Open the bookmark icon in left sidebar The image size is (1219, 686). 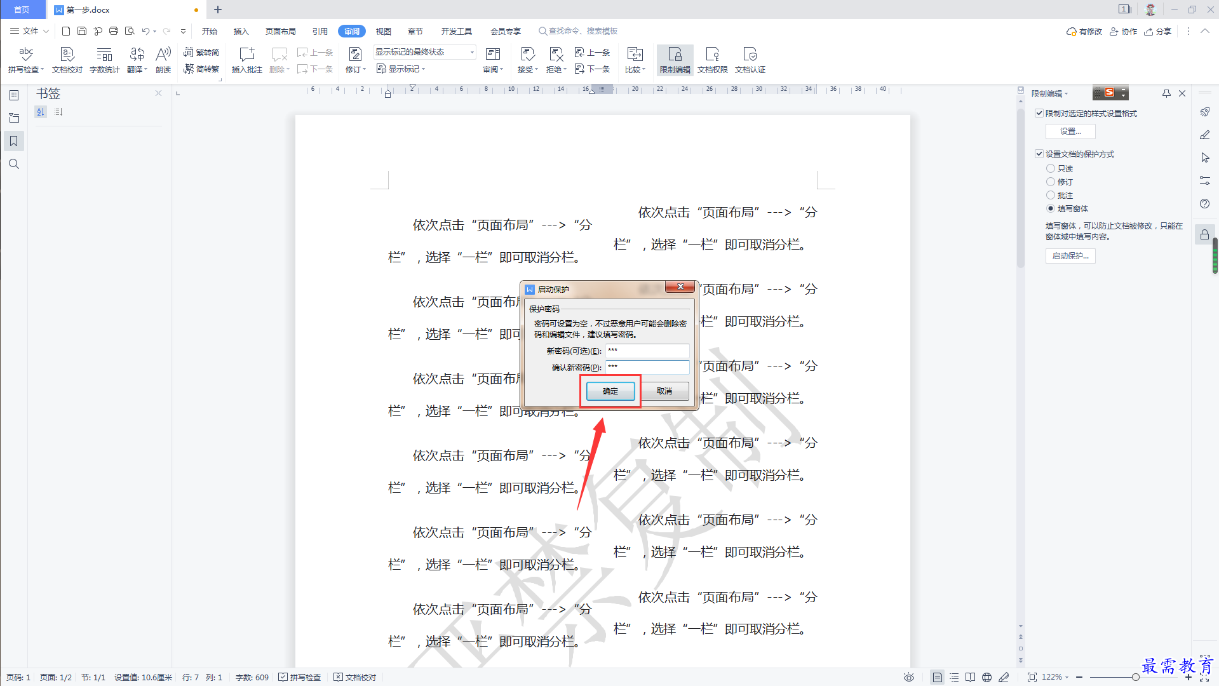[14, 141]
